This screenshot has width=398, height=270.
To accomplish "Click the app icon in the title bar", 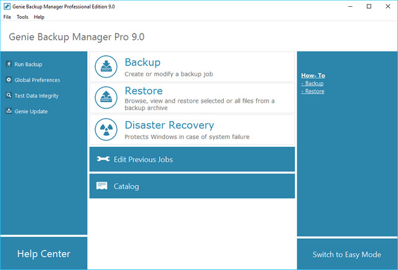I will [5, 6].
